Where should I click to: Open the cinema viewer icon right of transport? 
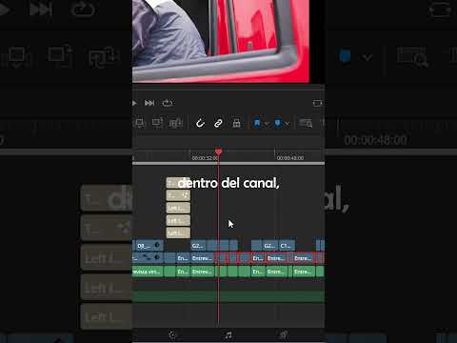pyautogui.click(x=317, y=103)
